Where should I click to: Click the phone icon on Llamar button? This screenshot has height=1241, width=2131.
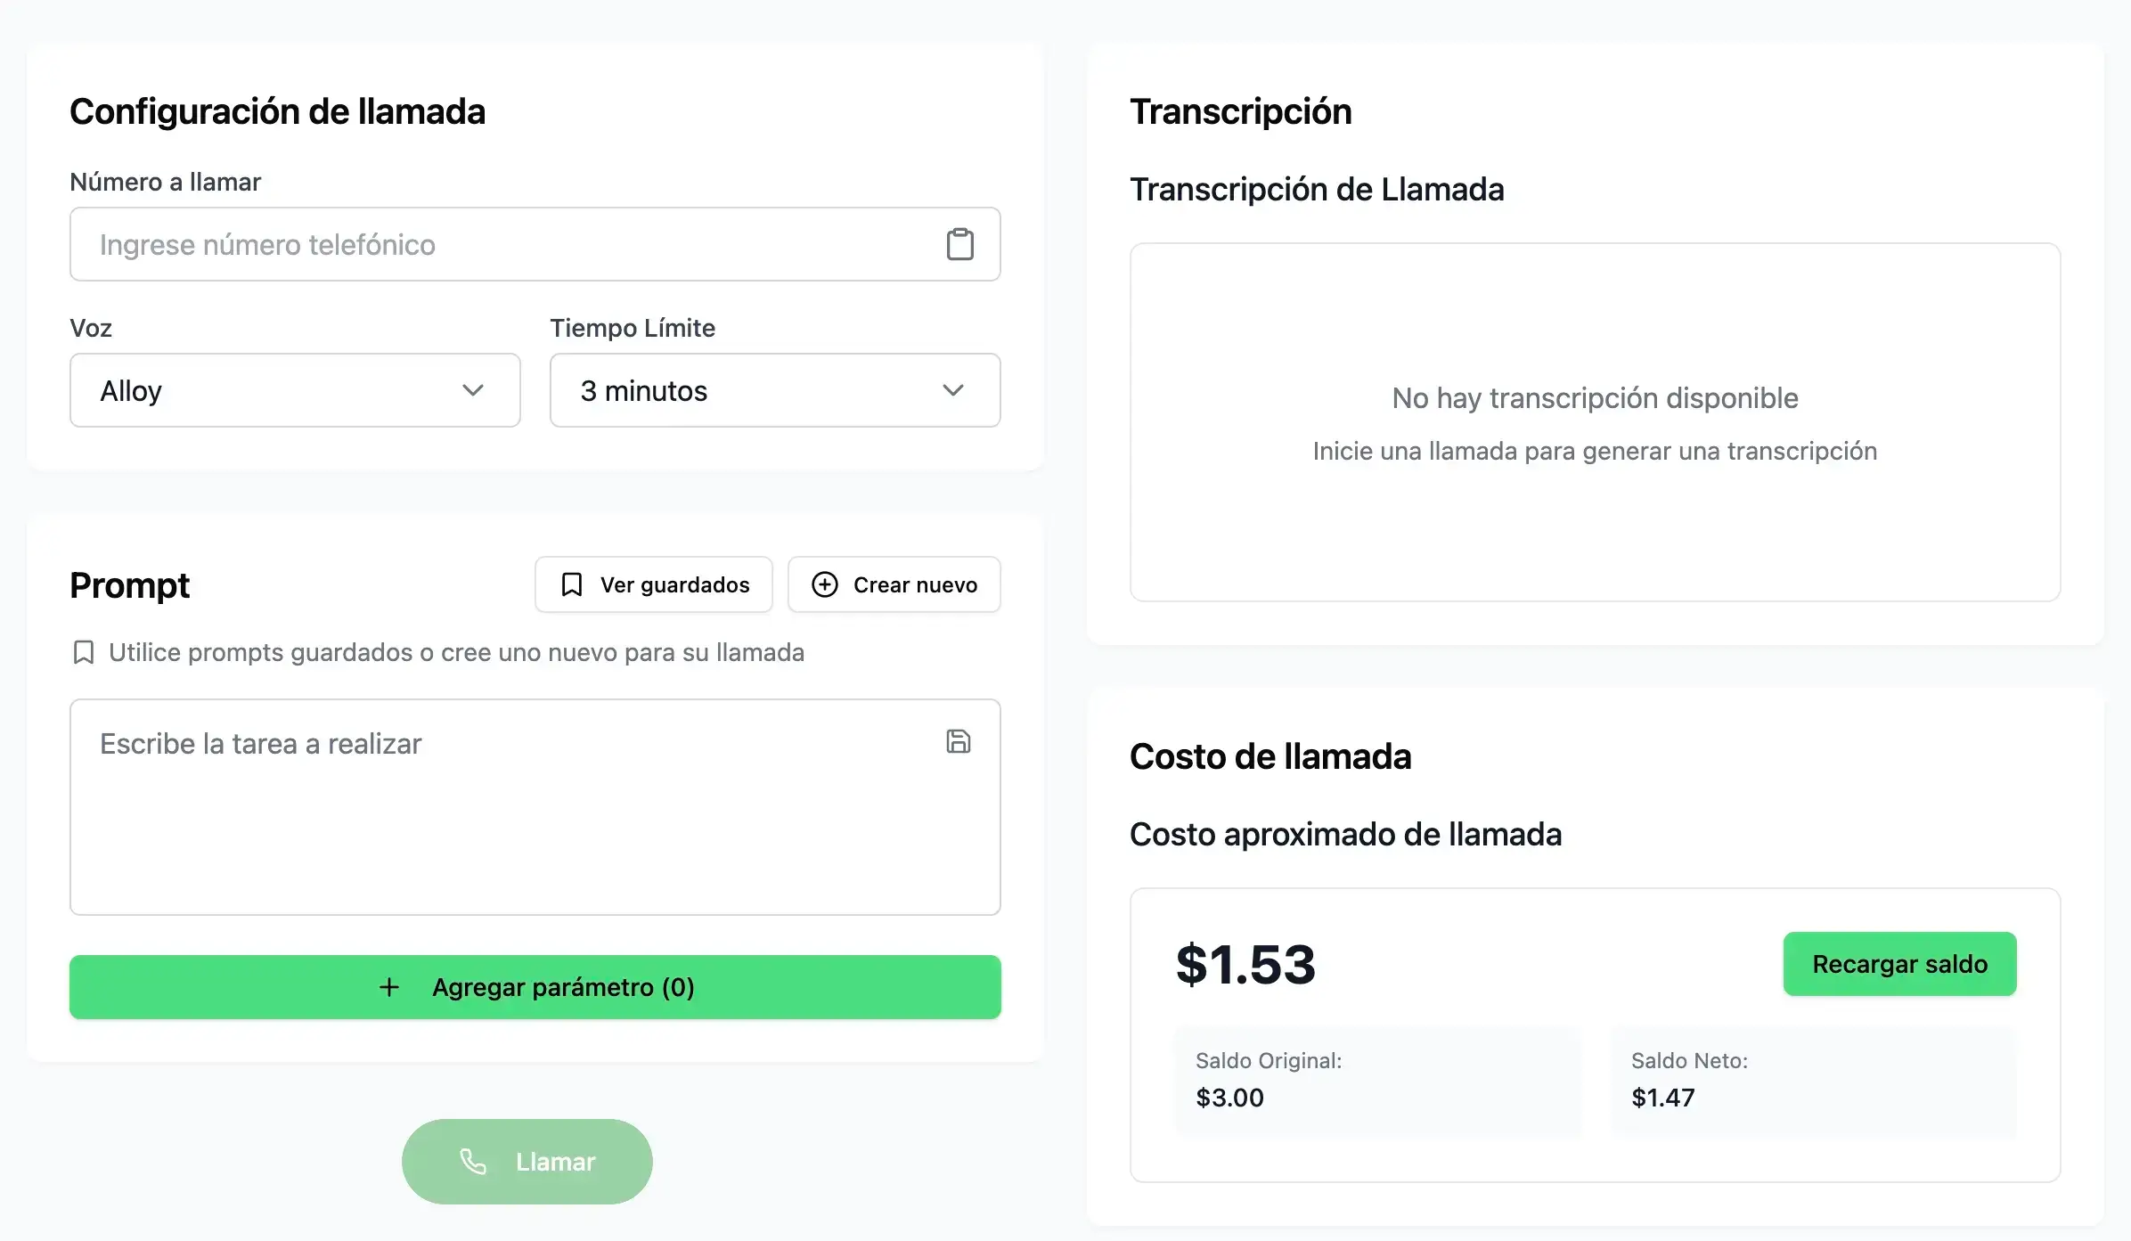473,1161
